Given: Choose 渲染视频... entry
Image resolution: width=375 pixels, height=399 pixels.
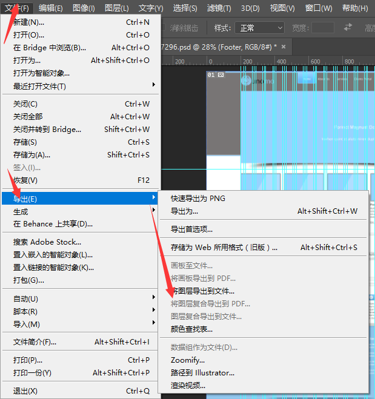Looking at the screenshot, I should 264,386.
